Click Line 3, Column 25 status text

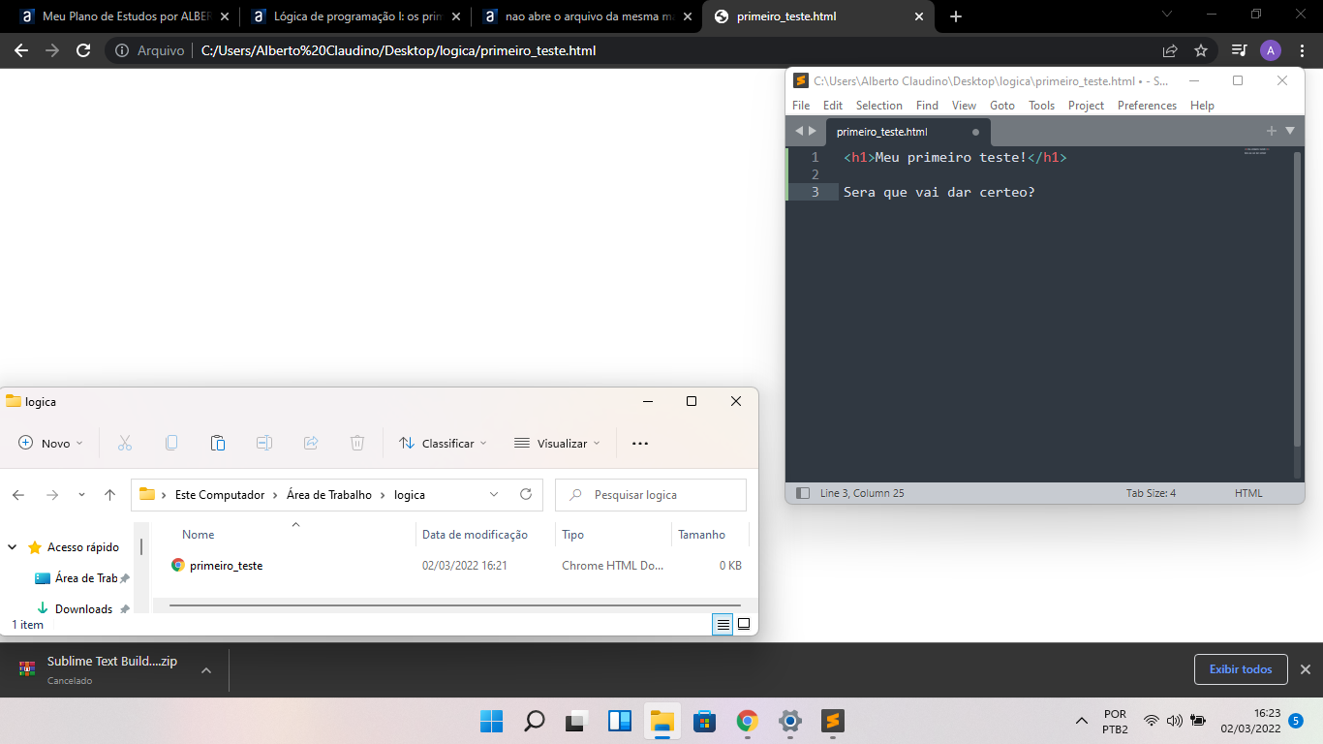pyautogui.click(x=862, y=493)
